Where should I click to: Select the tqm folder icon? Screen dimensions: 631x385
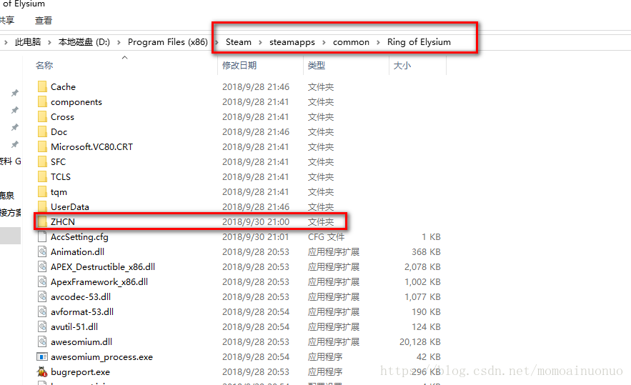click(42, 191)
